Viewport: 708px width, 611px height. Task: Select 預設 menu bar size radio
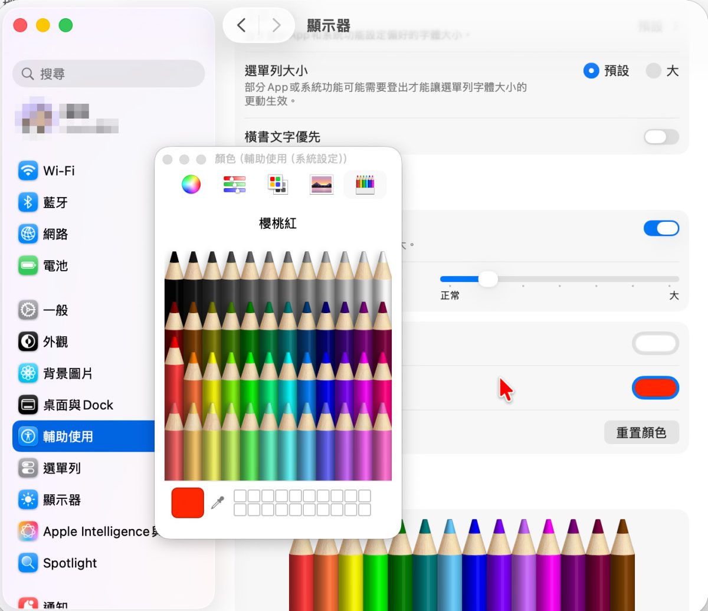pyautogui.click(x=591, y=71)
